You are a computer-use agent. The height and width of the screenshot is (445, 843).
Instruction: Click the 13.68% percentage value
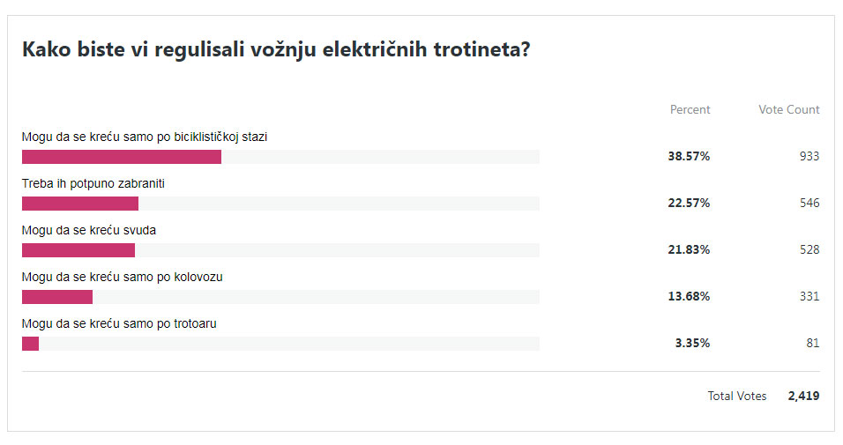pyautogui.click(x=689, y=296)
